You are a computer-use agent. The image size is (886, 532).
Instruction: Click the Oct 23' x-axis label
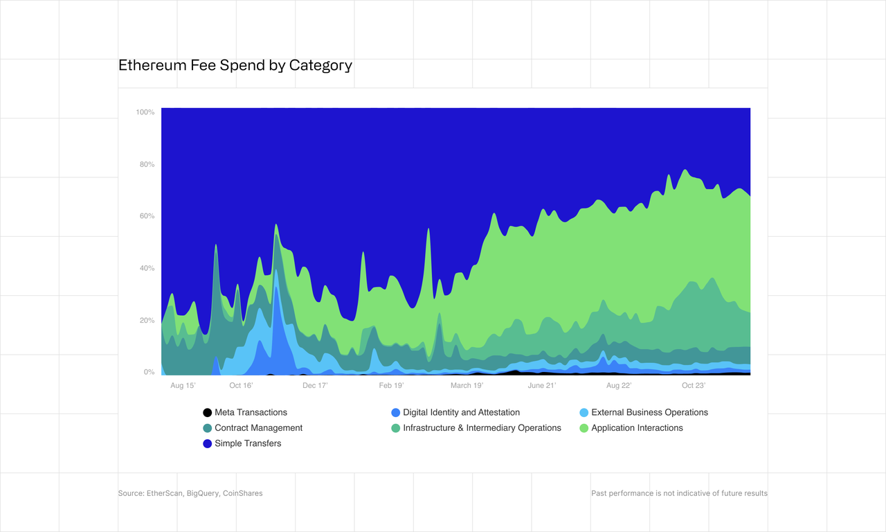[694, 386]
